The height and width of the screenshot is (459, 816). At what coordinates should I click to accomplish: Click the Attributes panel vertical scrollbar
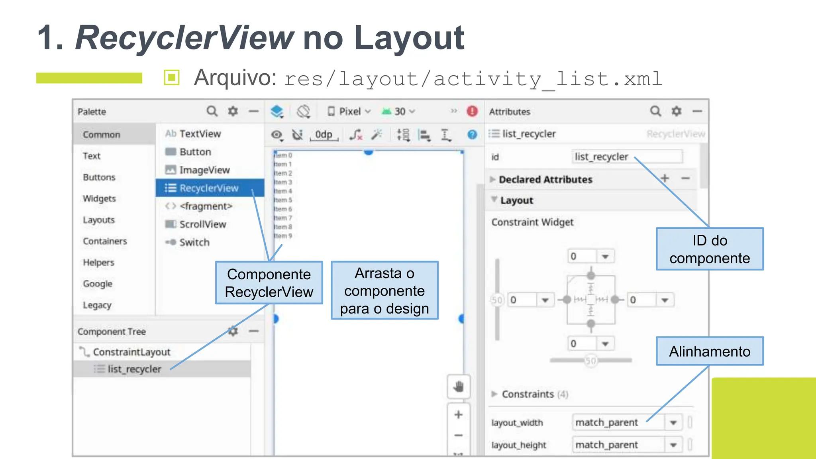tap(704, 166)
